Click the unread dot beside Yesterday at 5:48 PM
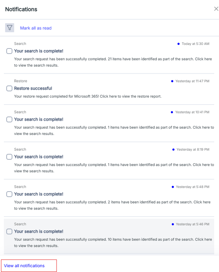 click(173, 187)
